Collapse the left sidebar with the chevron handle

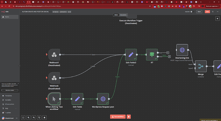click(x=20, y=66)
